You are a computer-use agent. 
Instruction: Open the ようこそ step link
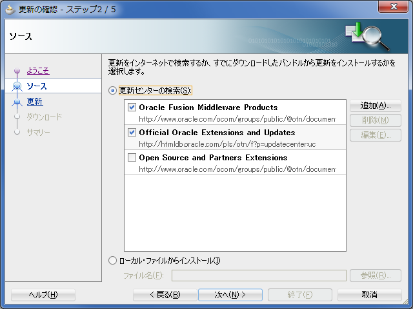[x=38, y=71]
